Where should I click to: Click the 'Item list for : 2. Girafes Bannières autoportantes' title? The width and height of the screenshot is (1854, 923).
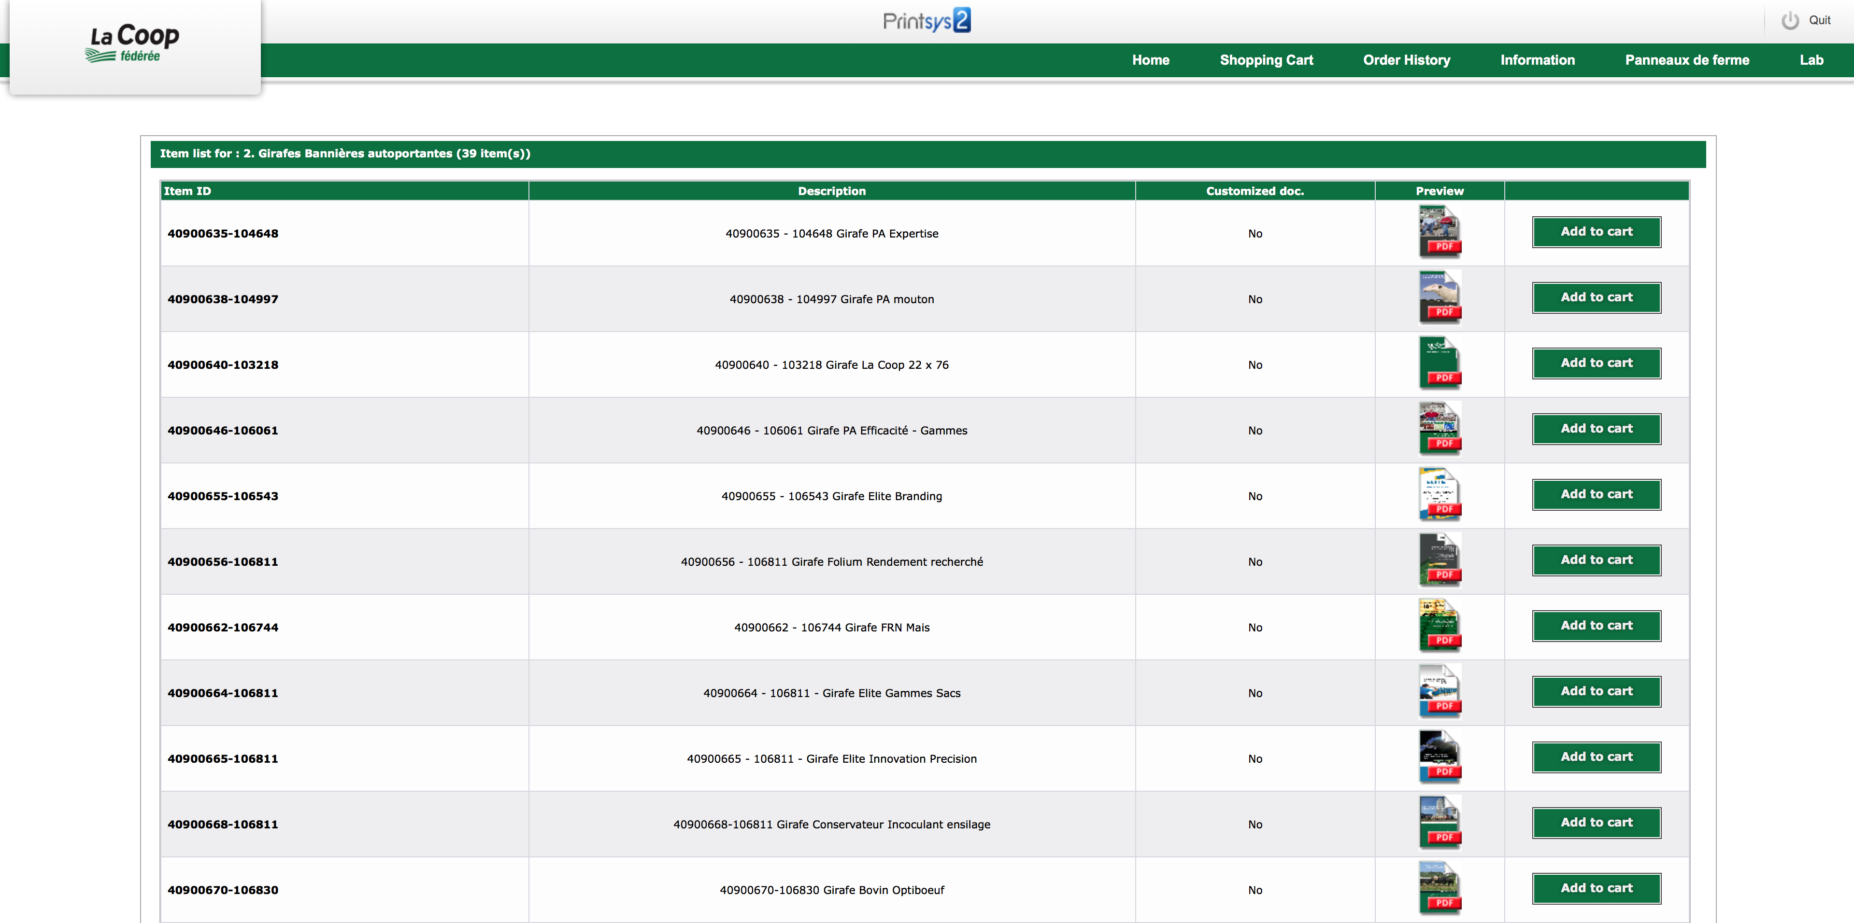click(345, 153)
